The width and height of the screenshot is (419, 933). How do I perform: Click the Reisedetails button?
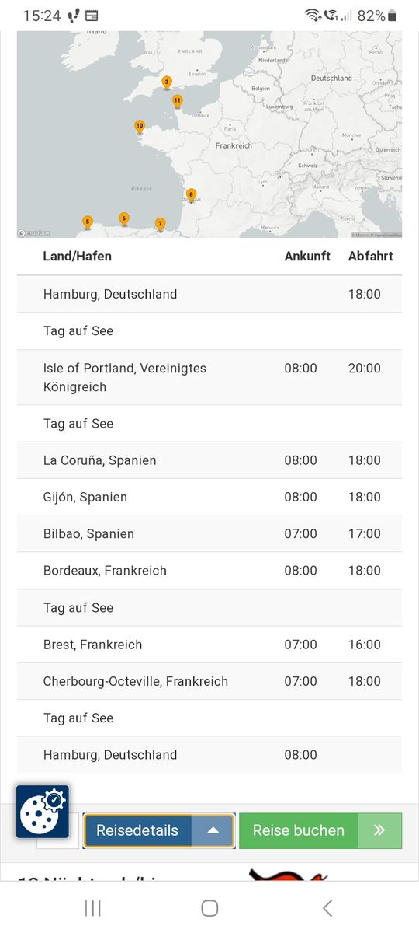(x=137, y=830)
